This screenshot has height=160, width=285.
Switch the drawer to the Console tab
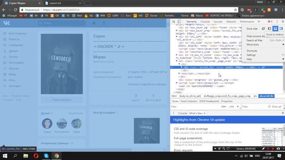[x=182, y=113]
